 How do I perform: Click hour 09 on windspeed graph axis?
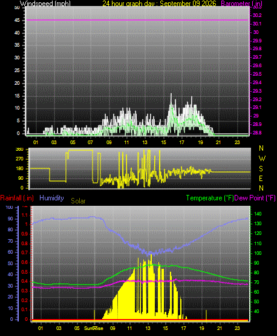109,142
